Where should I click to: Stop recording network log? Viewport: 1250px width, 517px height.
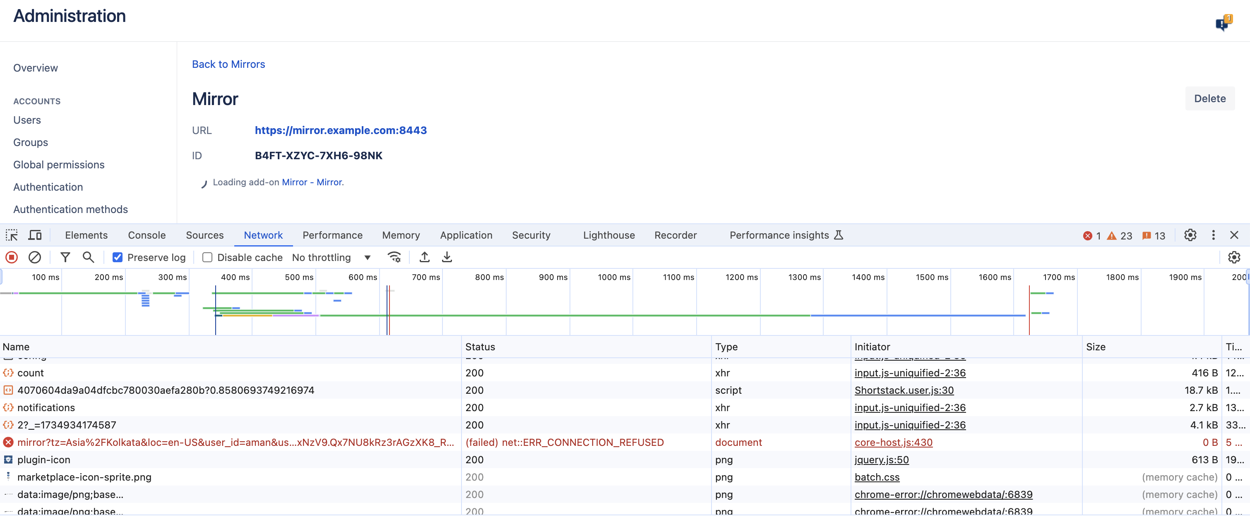click(x=12, y=258)
